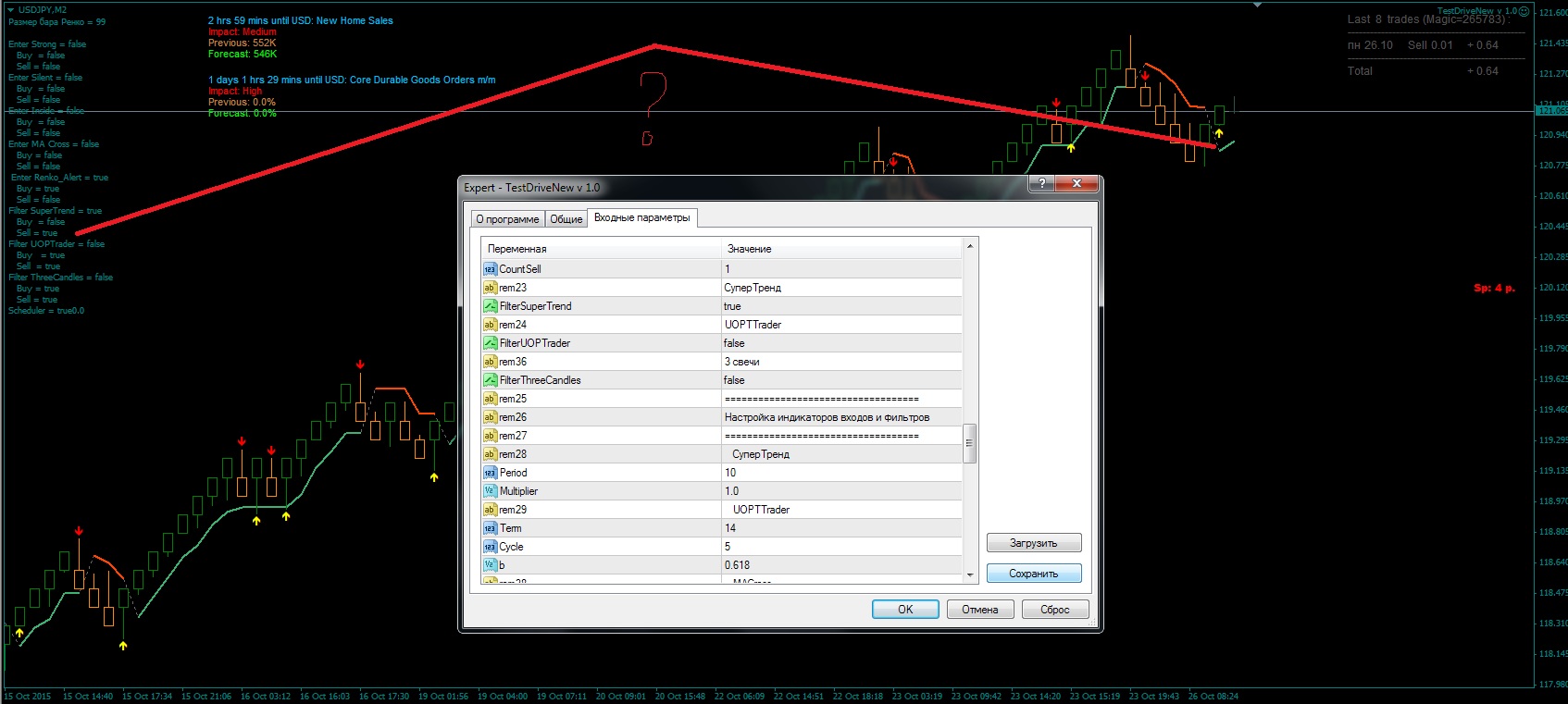Click the Размер бара Ренко = 99 label
The height and width of the screenshot is (704, 1568).
[x=56, y=21]
